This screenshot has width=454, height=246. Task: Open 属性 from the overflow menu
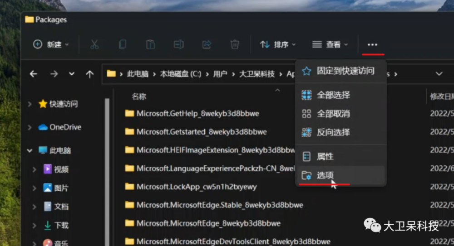click(x=341, y=156)
